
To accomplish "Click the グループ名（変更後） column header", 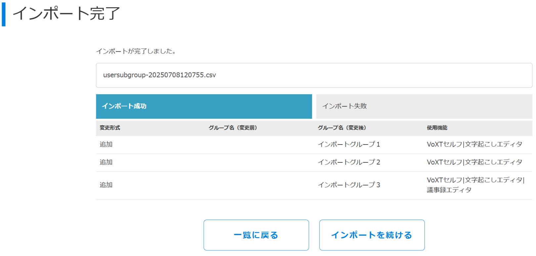I will 342,128.
